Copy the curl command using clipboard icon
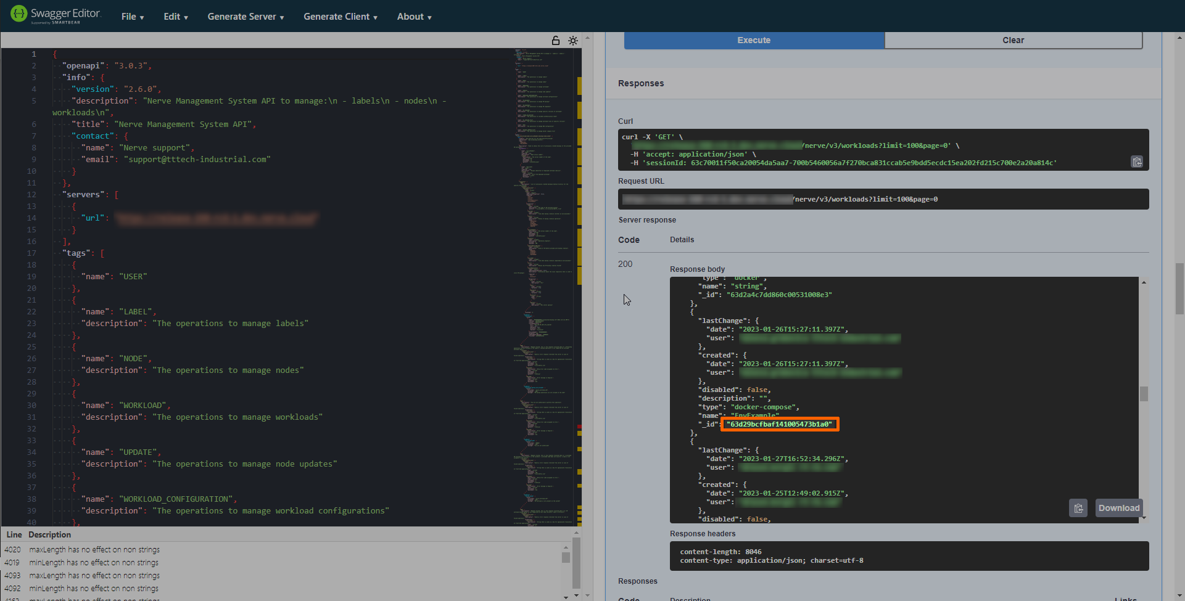This screenshot has width=1185, height=601. click(x=1138, y=161)
